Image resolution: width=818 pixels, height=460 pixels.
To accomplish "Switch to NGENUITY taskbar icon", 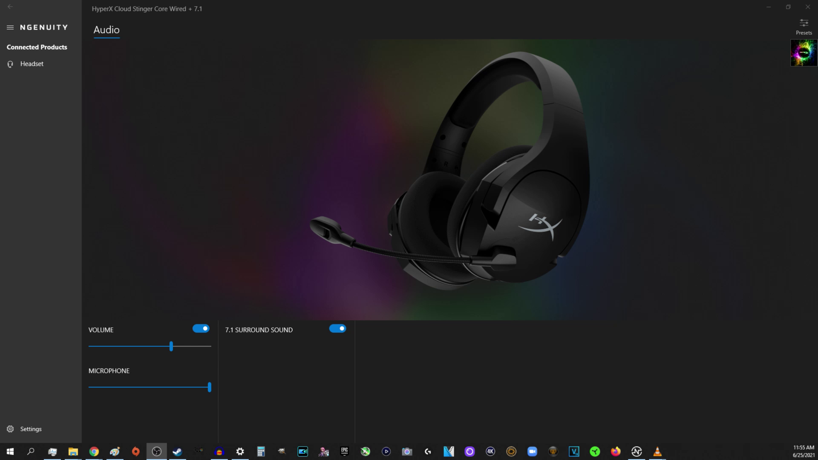I will tap(637, 451).
